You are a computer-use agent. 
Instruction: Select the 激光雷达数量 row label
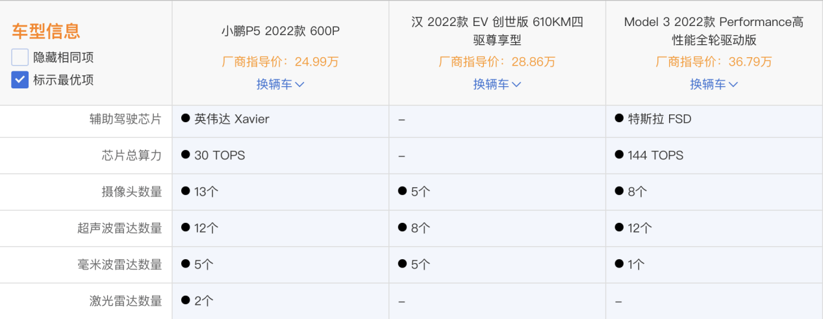126,301
